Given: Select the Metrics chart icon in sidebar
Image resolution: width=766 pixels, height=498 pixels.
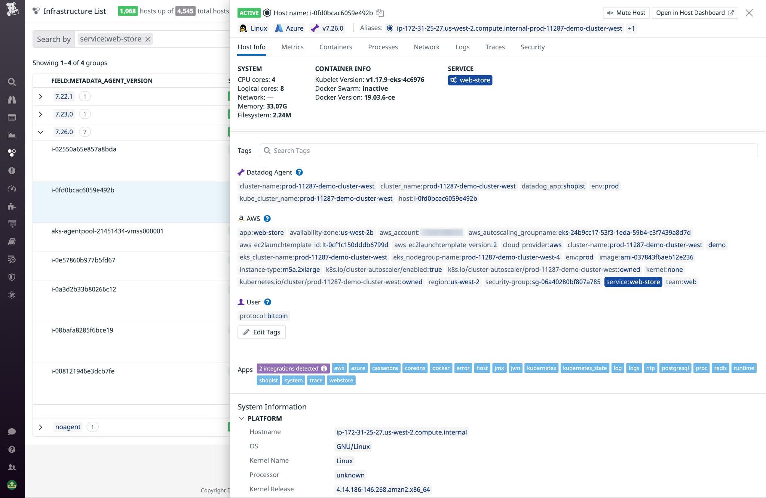Looking at the screenshot, I should [x=12, y=135].
